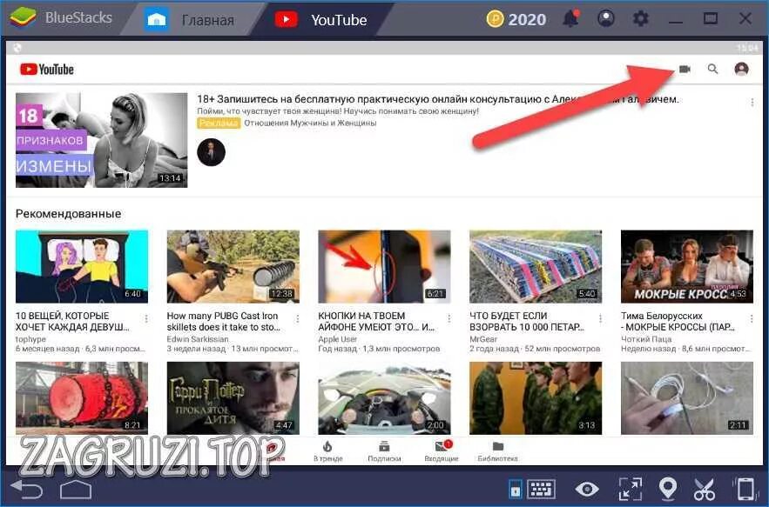The height and width of the screenshot is (507, 769).
Task: Open keyboard controls icon
Action: tap(542, 489)
